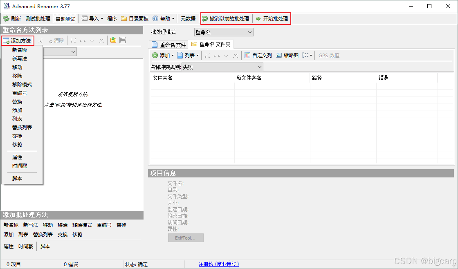Click the view mode list icon

[305, 55]
